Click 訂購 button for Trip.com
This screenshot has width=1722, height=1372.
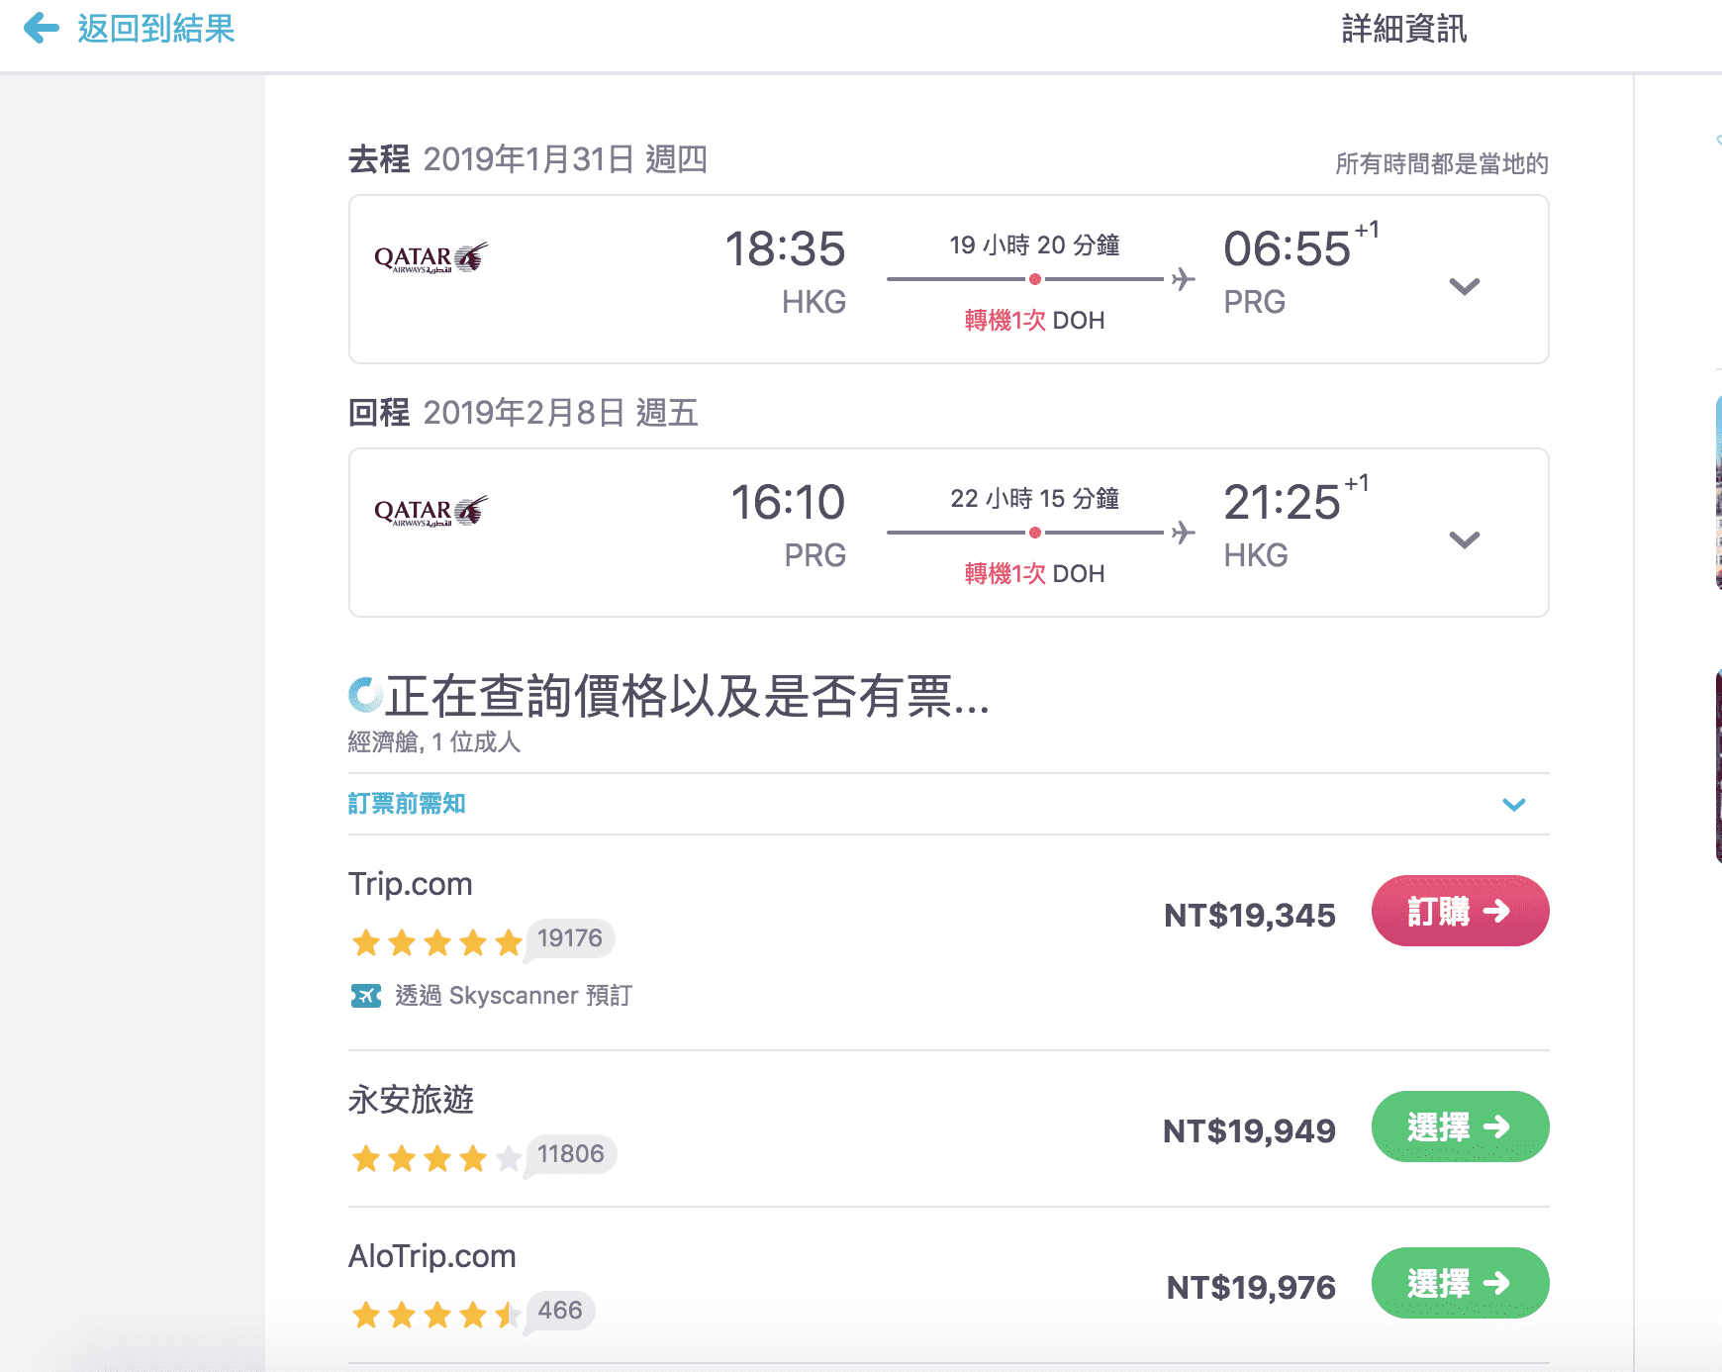pos(1460,911)
